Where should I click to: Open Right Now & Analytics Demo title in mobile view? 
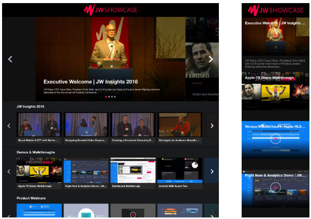click(275, 176)
